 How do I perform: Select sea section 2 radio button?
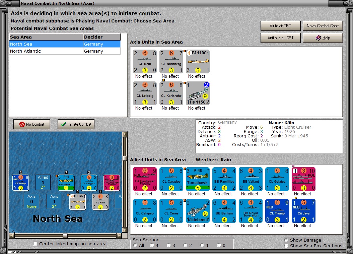185,245
